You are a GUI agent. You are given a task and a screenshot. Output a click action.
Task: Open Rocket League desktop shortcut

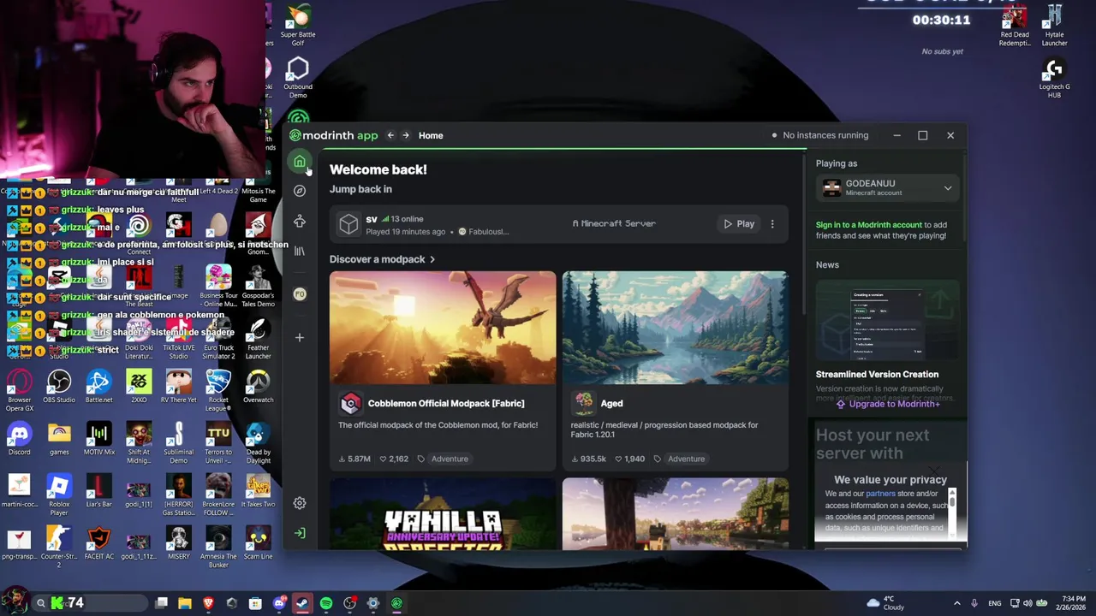point(218,389)
